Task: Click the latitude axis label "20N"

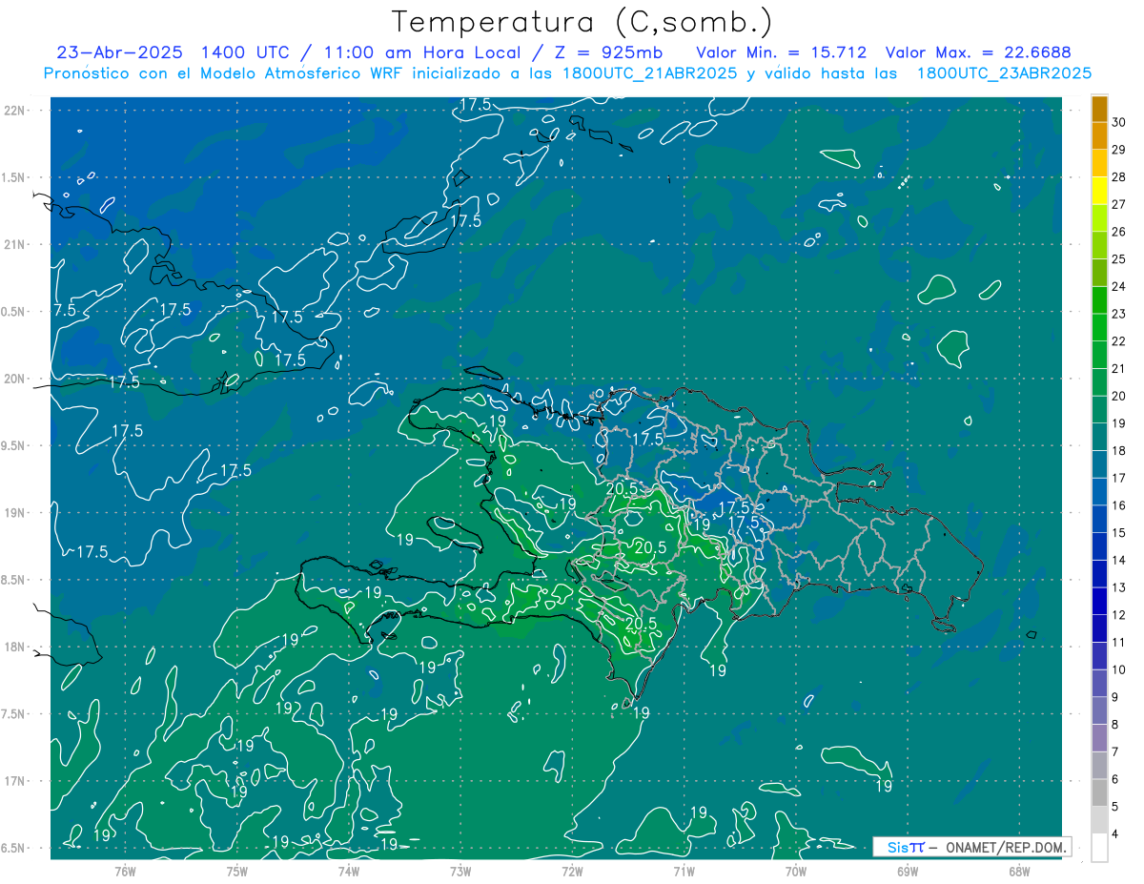Action: pyautogui.click(x=15, y=380)
